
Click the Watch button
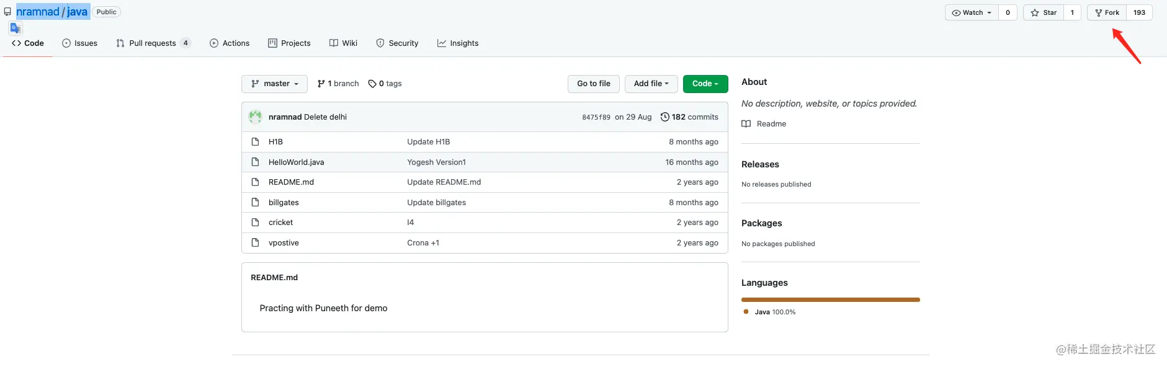[972, 12]
